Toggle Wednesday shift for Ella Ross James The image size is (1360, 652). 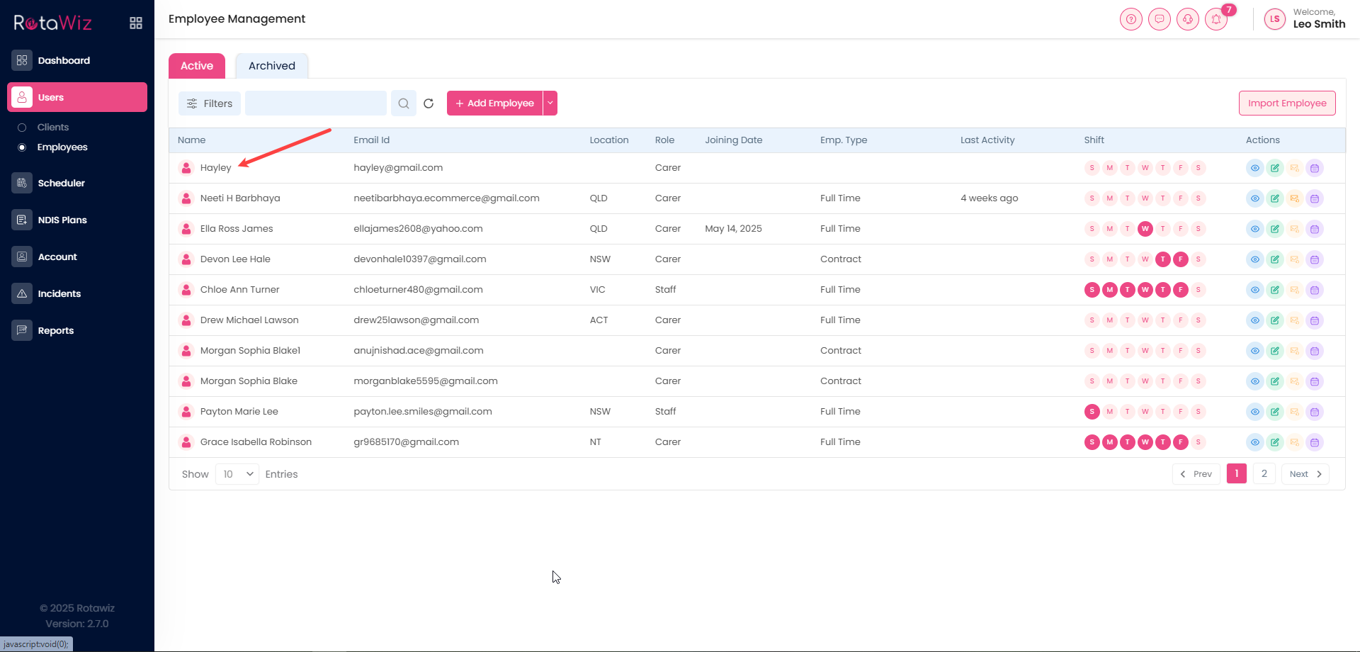pos(1145,229)
